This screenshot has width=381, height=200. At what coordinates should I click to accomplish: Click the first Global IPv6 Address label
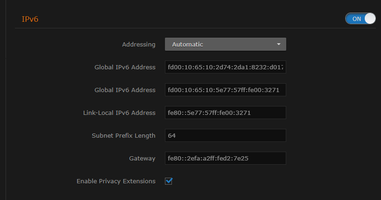point(125,67)
